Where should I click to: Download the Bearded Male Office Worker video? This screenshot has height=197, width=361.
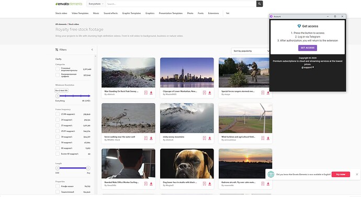pos(151,183)
